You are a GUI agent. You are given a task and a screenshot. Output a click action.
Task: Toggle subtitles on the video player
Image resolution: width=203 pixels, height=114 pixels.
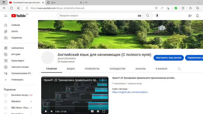coord(92,111)
